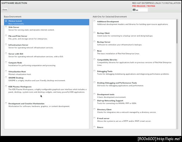The height and width of the screenshot is (142, 182).
Task: Click the 'Base Environment' heading
Action: click(12, 17)
